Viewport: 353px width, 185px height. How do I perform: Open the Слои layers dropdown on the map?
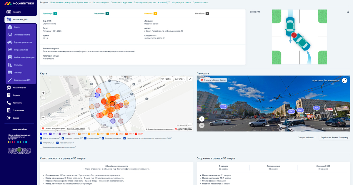coord(180,79)
